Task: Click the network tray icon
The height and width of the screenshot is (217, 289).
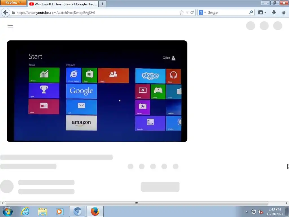Action: click(x=254, y=212)
